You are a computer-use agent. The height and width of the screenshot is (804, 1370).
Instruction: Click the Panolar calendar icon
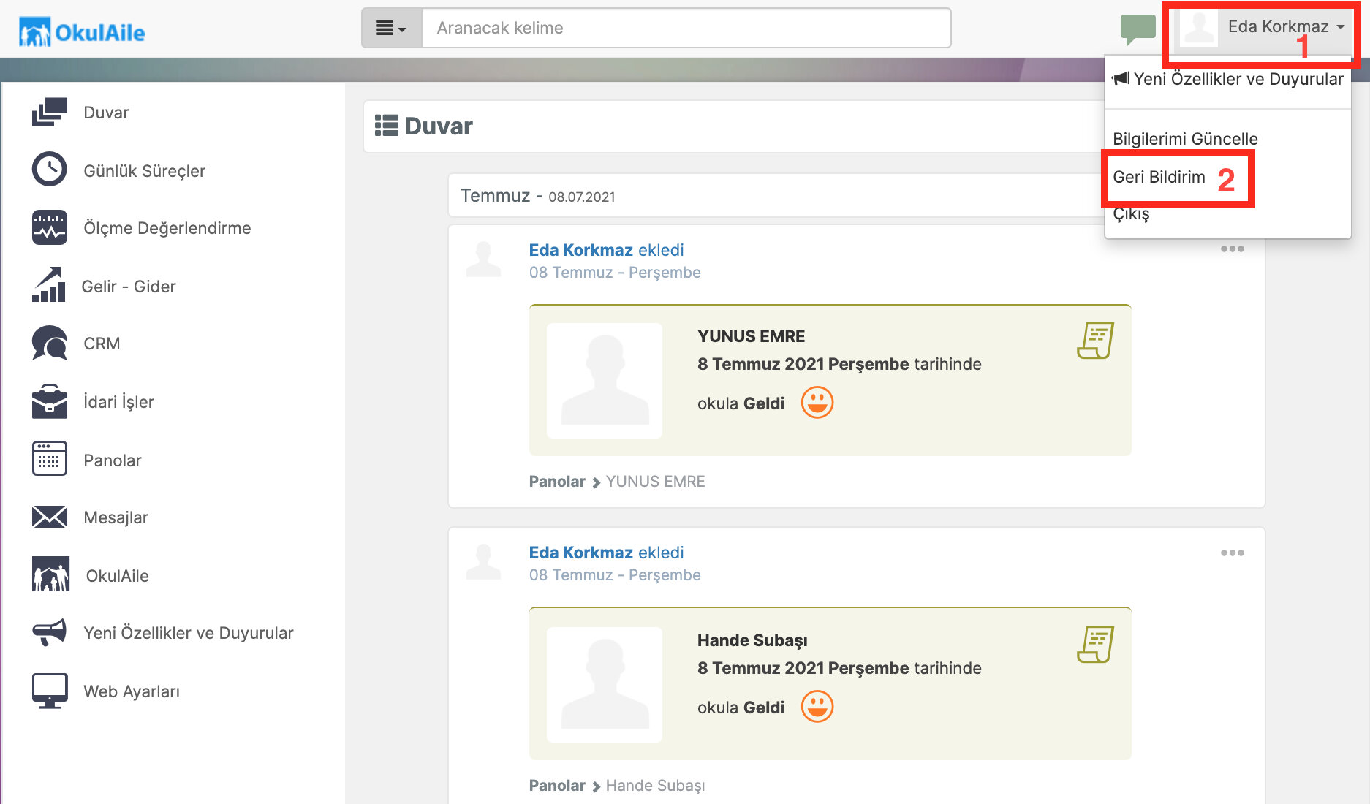50,459
